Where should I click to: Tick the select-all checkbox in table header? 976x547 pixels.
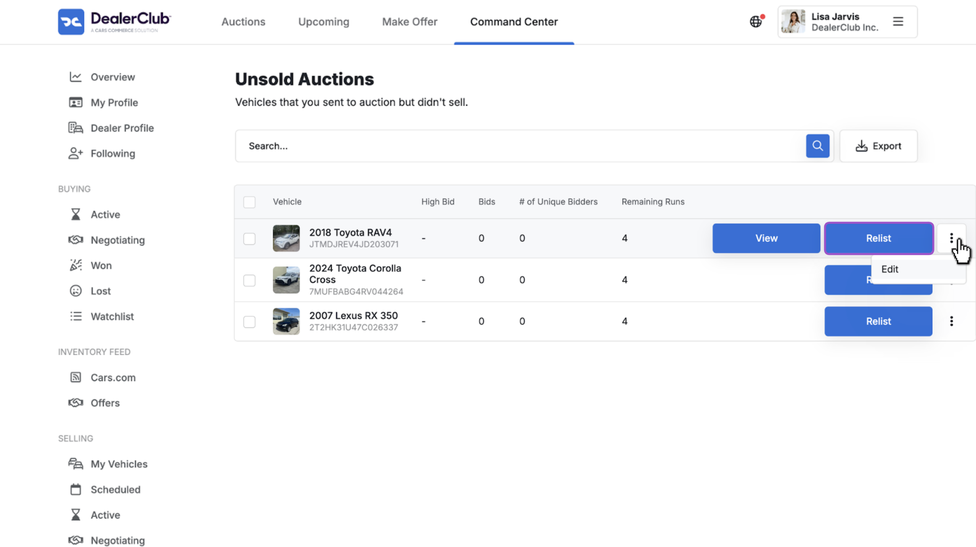pos(249,202)
